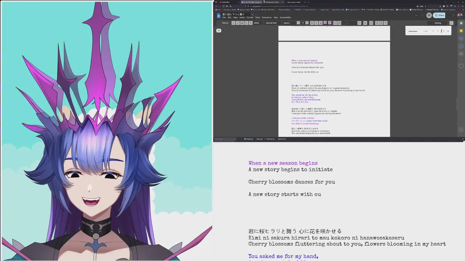This screenshot has width=465, height=261.
Task: Open the View menu
Action: 235,17
